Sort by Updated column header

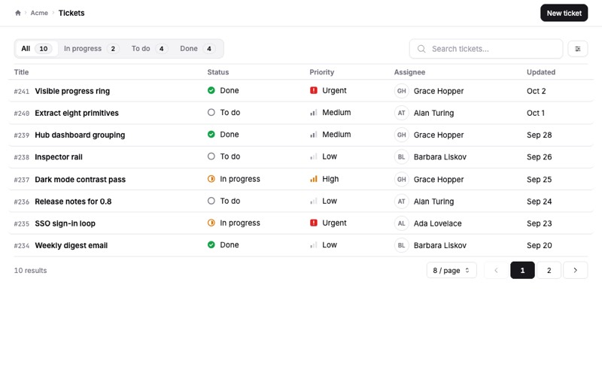(541, 72)
